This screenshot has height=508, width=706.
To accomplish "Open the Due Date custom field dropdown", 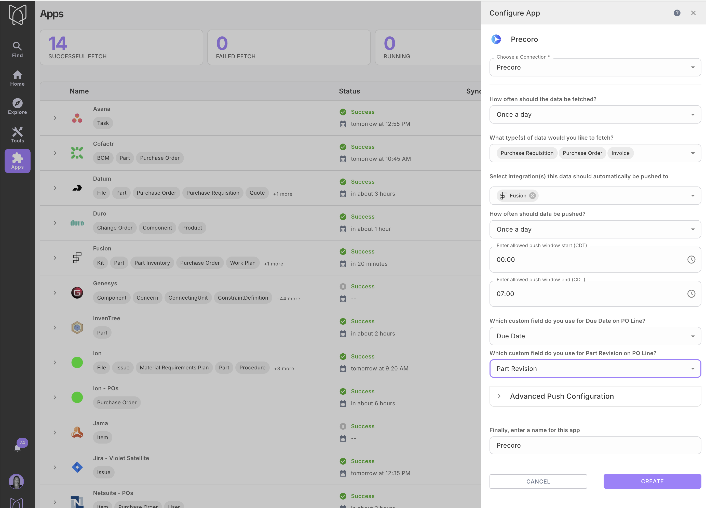I will 595,336.
